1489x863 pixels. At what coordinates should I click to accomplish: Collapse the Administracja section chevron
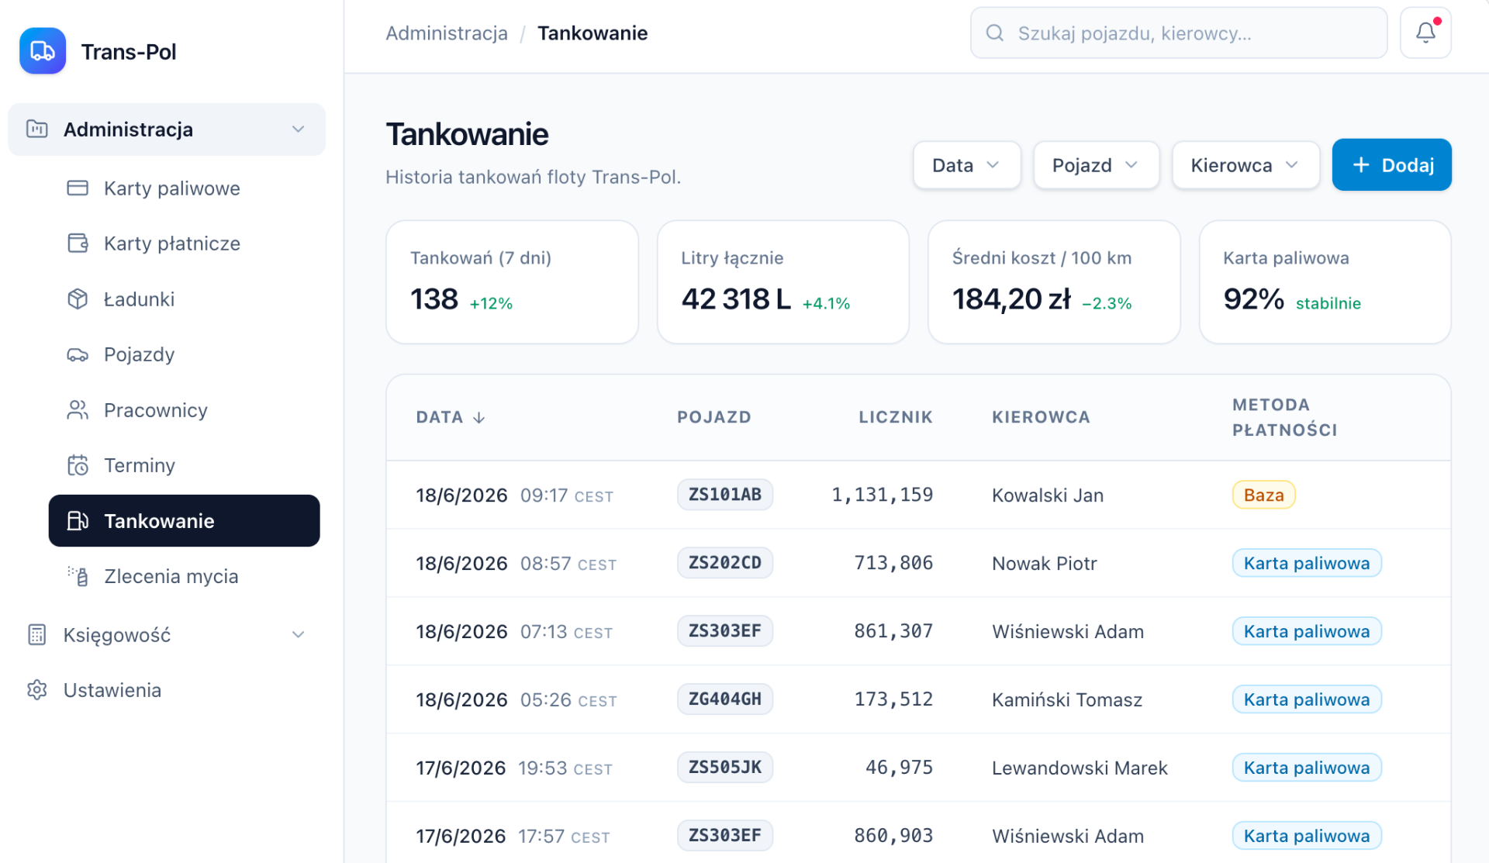(298, 129)
